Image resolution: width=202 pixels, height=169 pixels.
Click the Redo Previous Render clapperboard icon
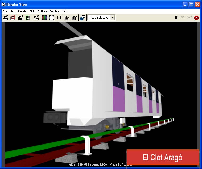pos(5,18)
